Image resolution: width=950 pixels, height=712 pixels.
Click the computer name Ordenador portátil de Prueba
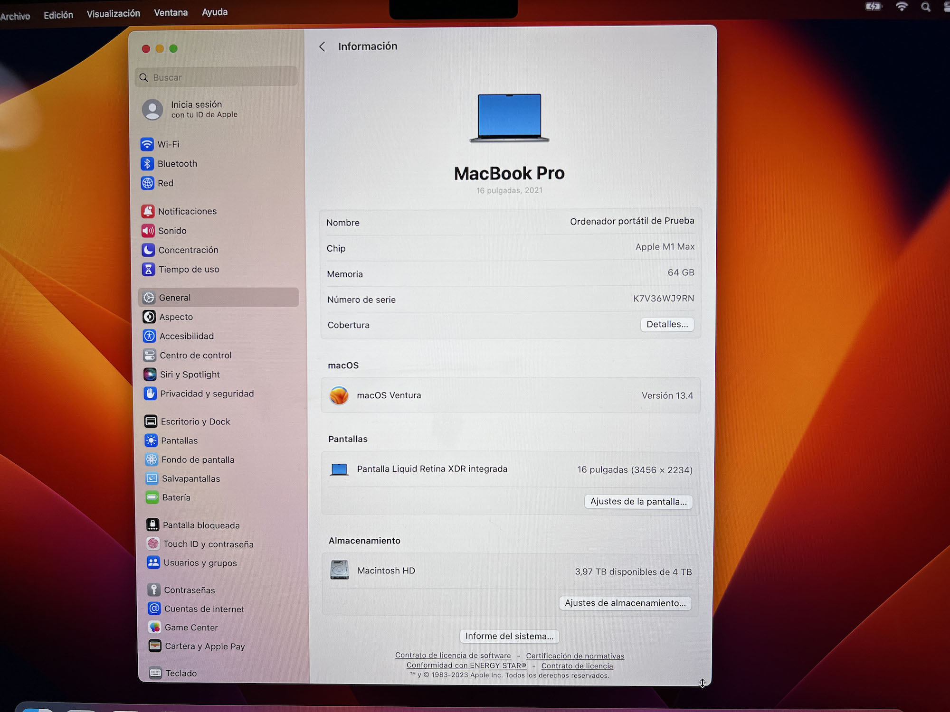click(632, 221)
